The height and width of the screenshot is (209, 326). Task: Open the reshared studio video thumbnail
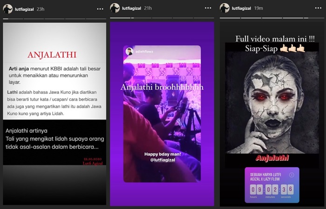point(162,114)
